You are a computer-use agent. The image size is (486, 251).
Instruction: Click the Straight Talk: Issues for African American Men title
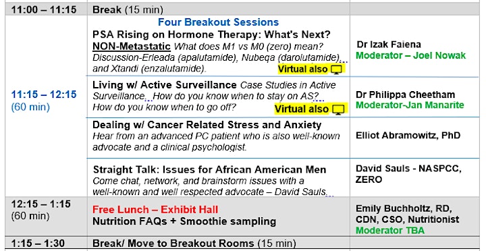(209, 169)
